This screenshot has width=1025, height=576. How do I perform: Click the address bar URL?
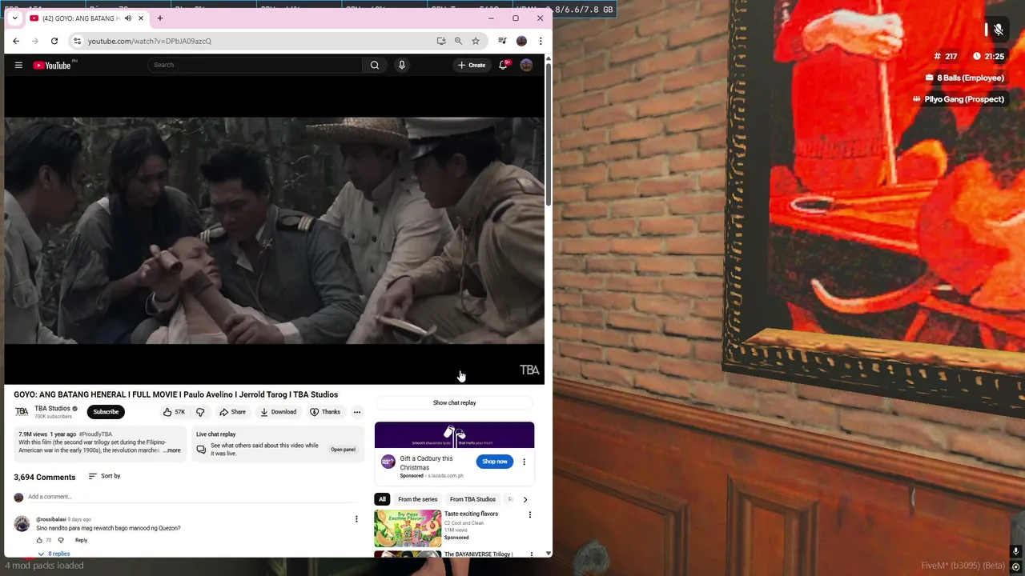150,41
